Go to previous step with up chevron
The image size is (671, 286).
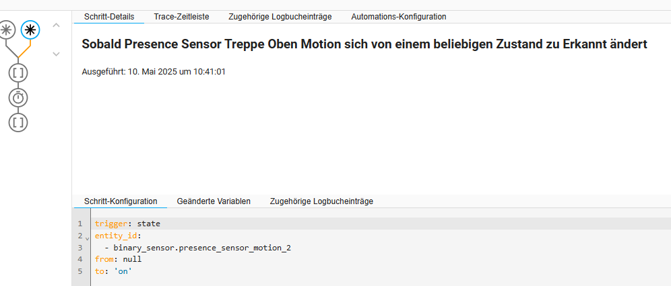pos(56,25)
